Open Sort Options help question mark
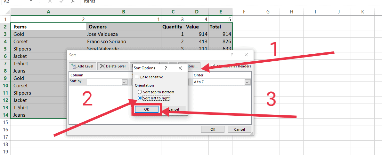 click(166, 68)
